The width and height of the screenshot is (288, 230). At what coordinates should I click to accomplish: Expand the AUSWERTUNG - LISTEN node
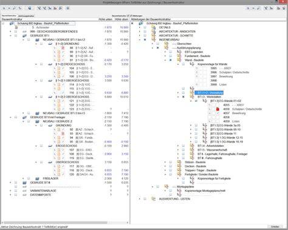tap(140, 199)
